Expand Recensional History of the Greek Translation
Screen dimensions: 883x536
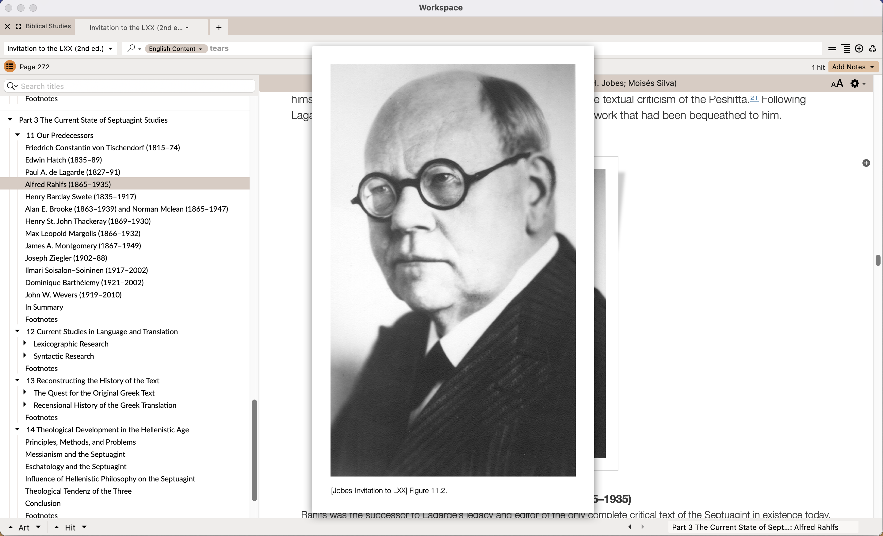coord(25,404)
